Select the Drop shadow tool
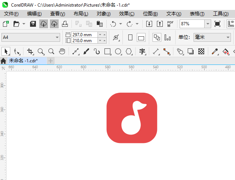The width and height of the screenshot is (235, 180). tap(191, 52)
